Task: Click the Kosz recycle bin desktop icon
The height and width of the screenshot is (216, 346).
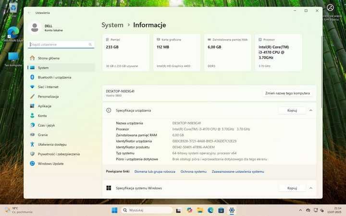Action: [x=13, y=10]
